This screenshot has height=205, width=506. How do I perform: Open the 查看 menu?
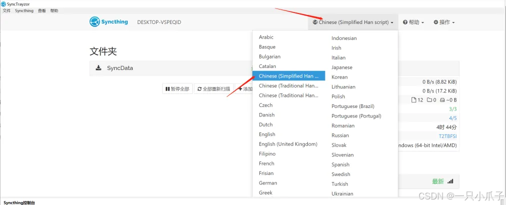point(42,10)
